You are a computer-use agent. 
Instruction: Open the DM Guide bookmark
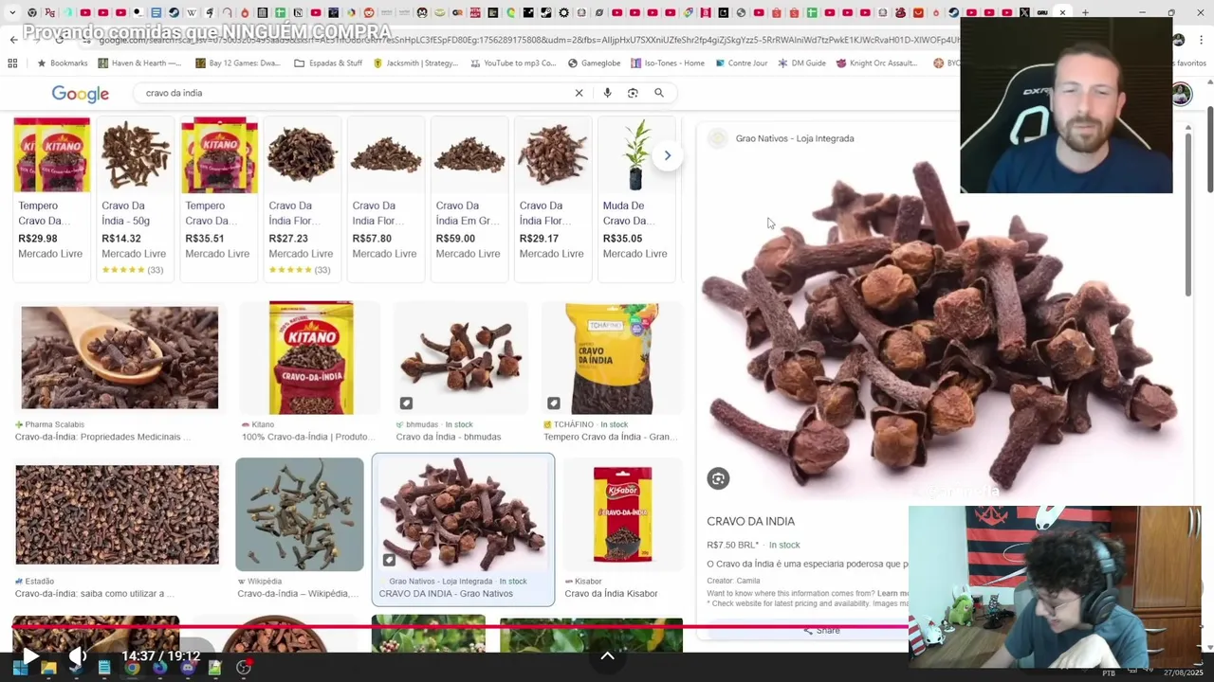[802, 63]
